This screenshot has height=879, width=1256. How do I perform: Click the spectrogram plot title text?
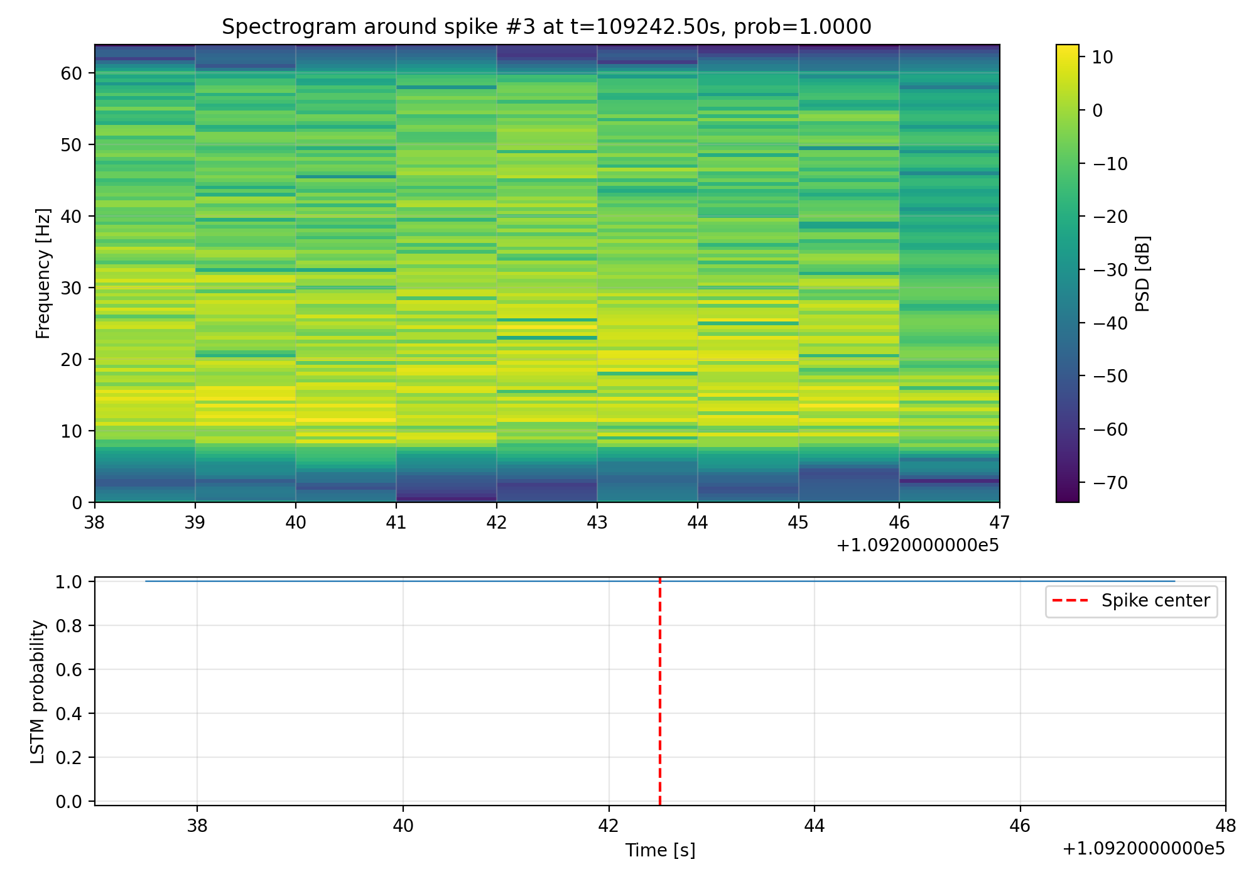coord(546,27)
